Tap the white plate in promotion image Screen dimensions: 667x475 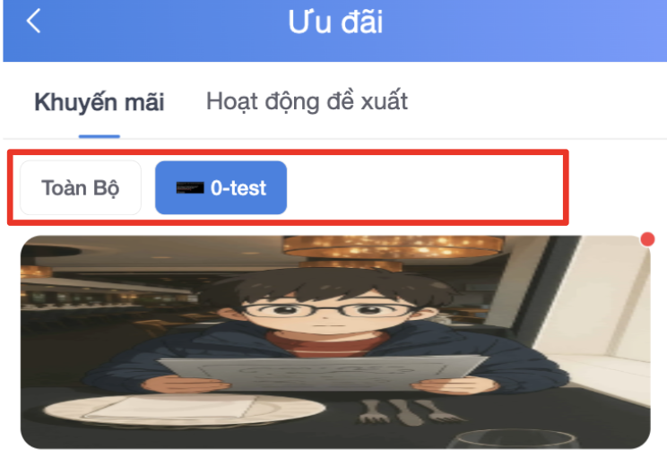184,410
